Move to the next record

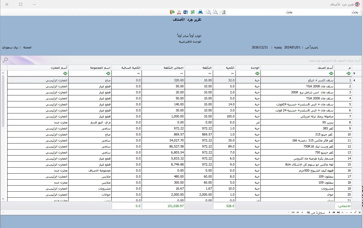coord(329,212)
